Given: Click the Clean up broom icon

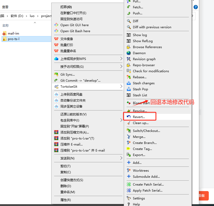Looking at the screenshot, I should click(x=128, y=123).
